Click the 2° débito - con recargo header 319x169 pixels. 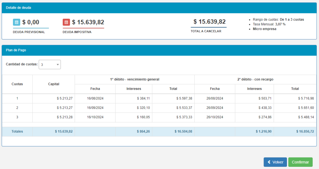(255, 80)
